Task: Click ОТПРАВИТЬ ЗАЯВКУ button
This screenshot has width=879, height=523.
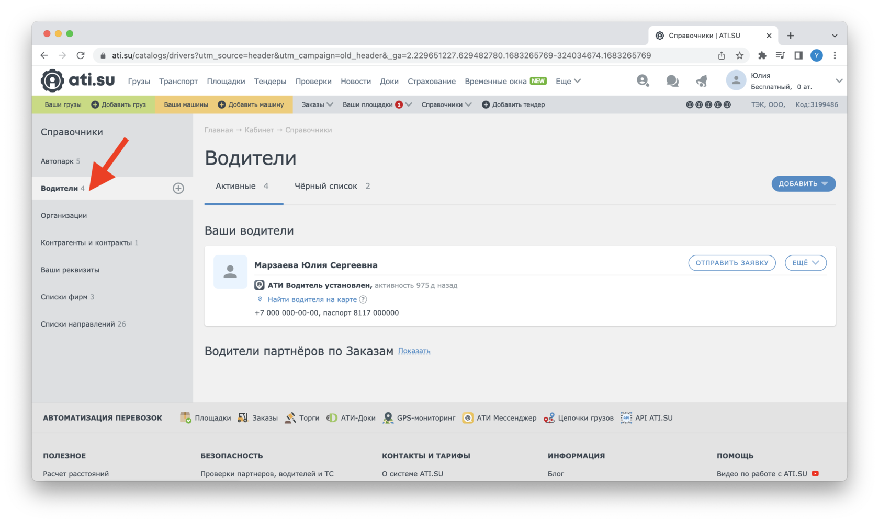Action: point(732,263)
